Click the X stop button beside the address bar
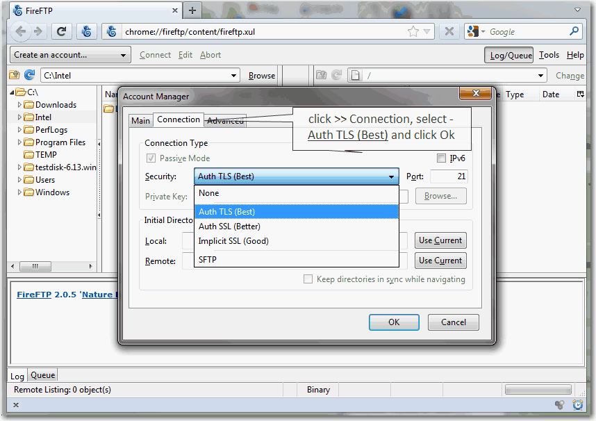The width and height of the screenshot is (596, 421). tap(449, 31)
